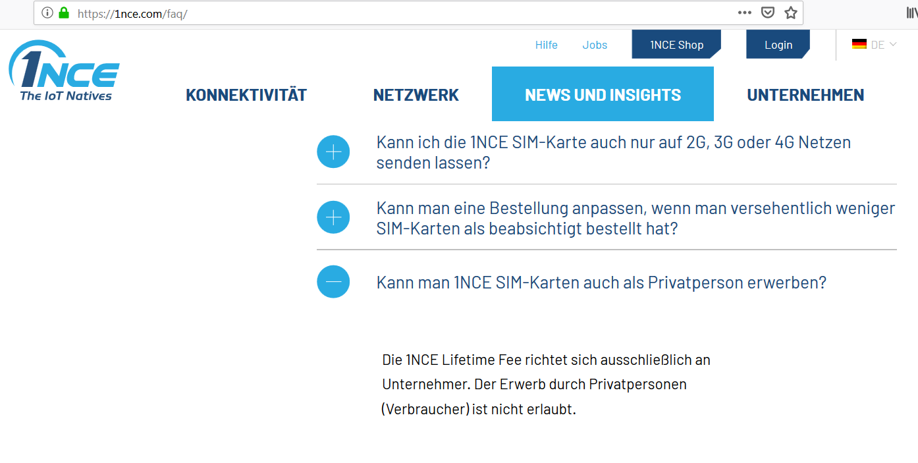Screen dimensions: 918x463
Task: Click the German flag icon
Action: [x=859, y=44]
